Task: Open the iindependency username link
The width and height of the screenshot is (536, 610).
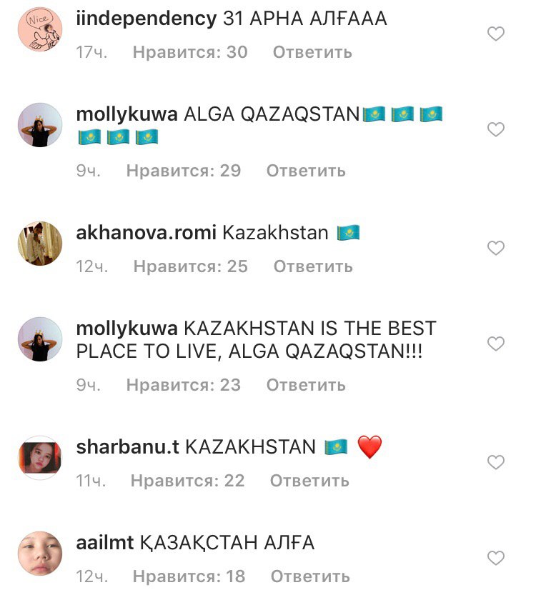Action: click(x=147, y=19)
